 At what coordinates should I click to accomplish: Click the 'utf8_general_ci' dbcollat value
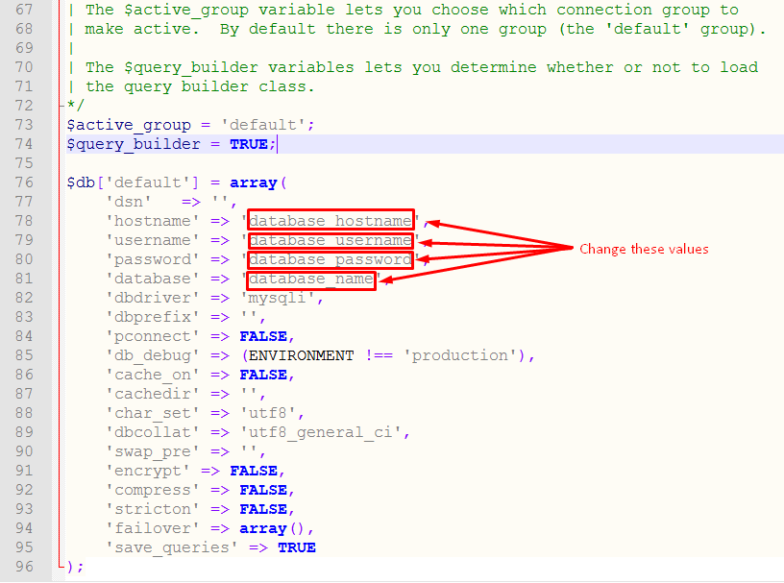coord(325,432)
